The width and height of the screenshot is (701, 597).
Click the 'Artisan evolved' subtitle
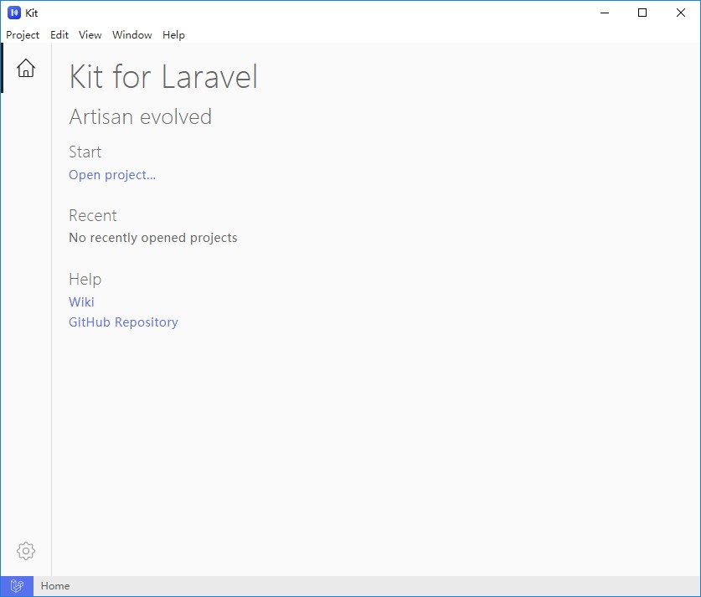point(141,117)
